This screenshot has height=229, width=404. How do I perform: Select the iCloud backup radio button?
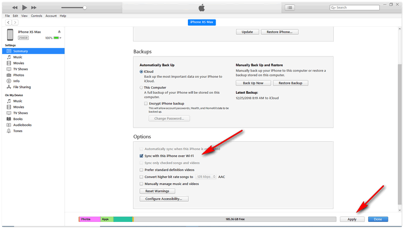click(141, 72)
